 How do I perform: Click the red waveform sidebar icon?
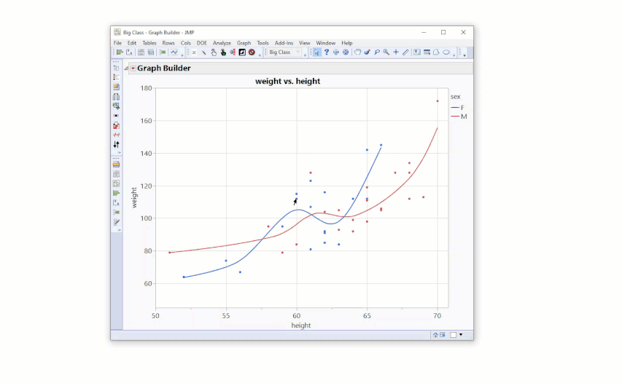pyautogui.click(x=116, y=135)
